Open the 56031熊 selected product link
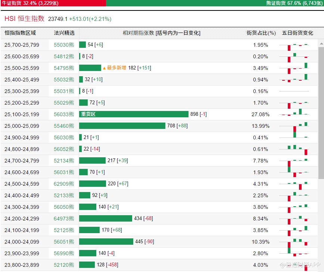324x272 pixels. [x=64, y=172]
